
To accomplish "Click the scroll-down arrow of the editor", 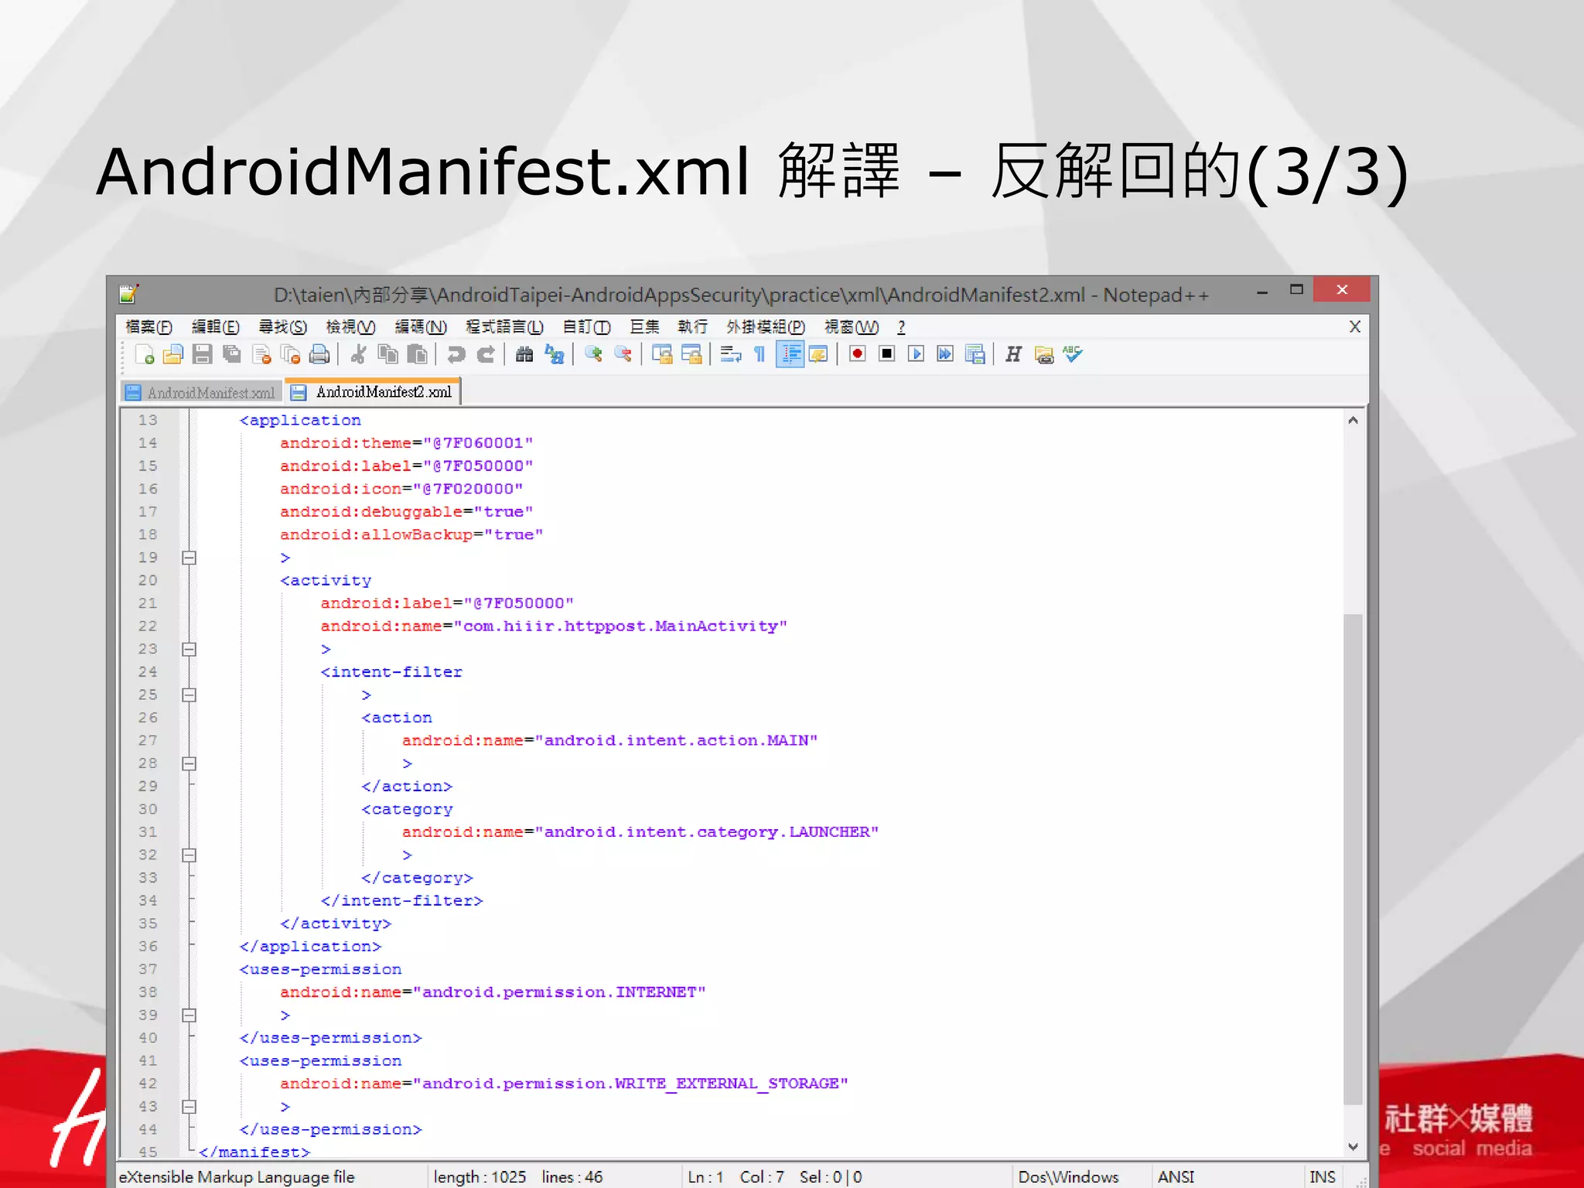I will click(1353, 1147).
